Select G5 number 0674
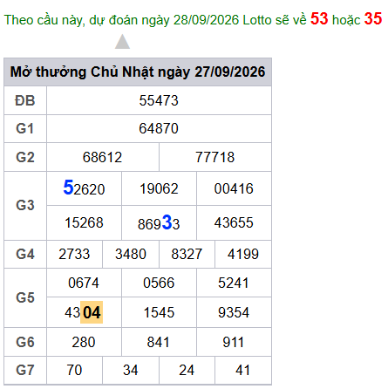Viewport: 388px width, 389px height. tap(84, 283)
